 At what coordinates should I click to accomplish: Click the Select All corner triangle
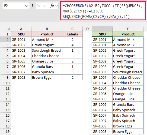point(8,29)
